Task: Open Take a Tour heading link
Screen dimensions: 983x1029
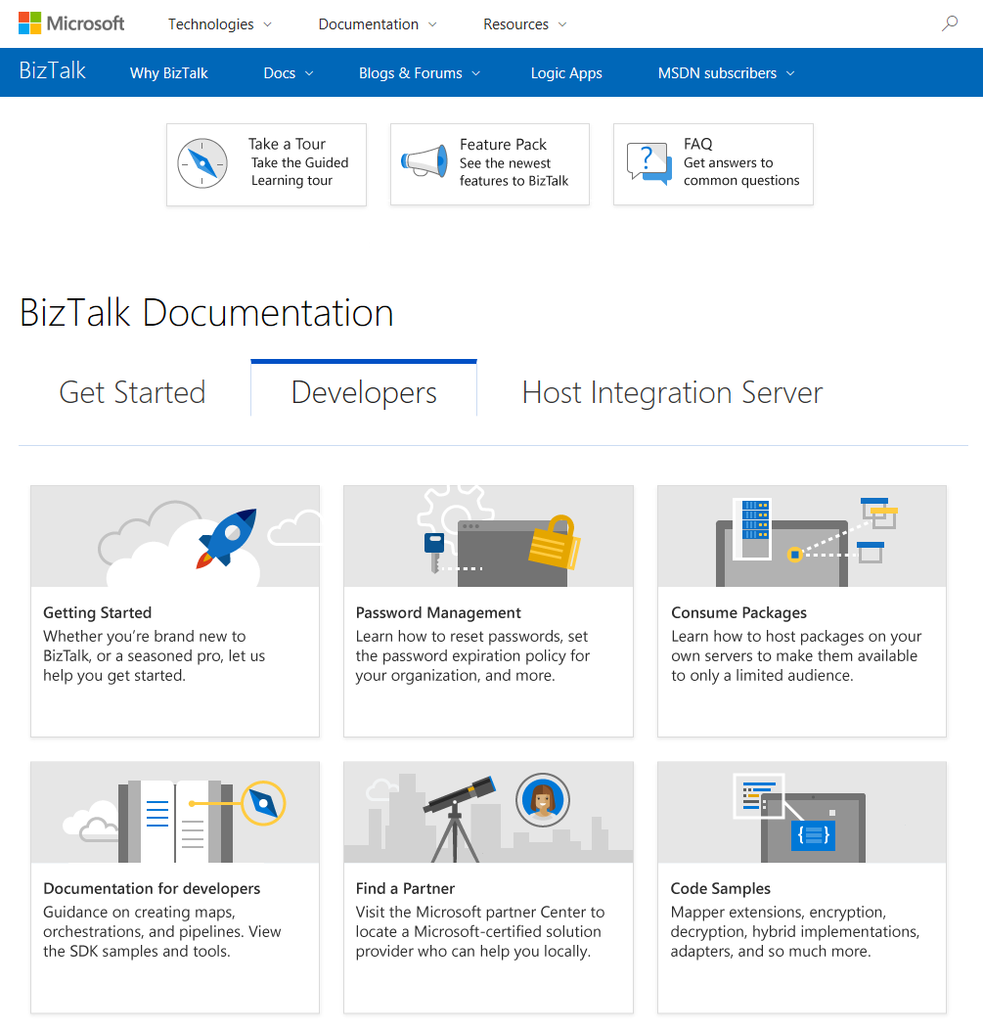Action: [287, 144]
